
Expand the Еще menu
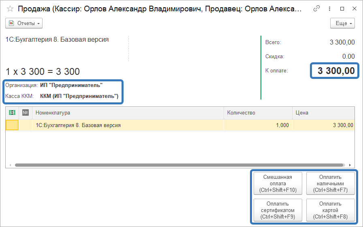(342, 23)
